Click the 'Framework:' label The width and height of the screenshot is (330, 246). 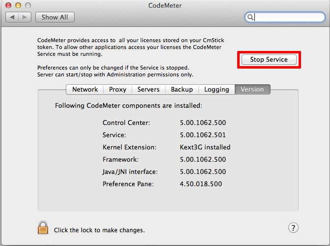pos(121,159)
